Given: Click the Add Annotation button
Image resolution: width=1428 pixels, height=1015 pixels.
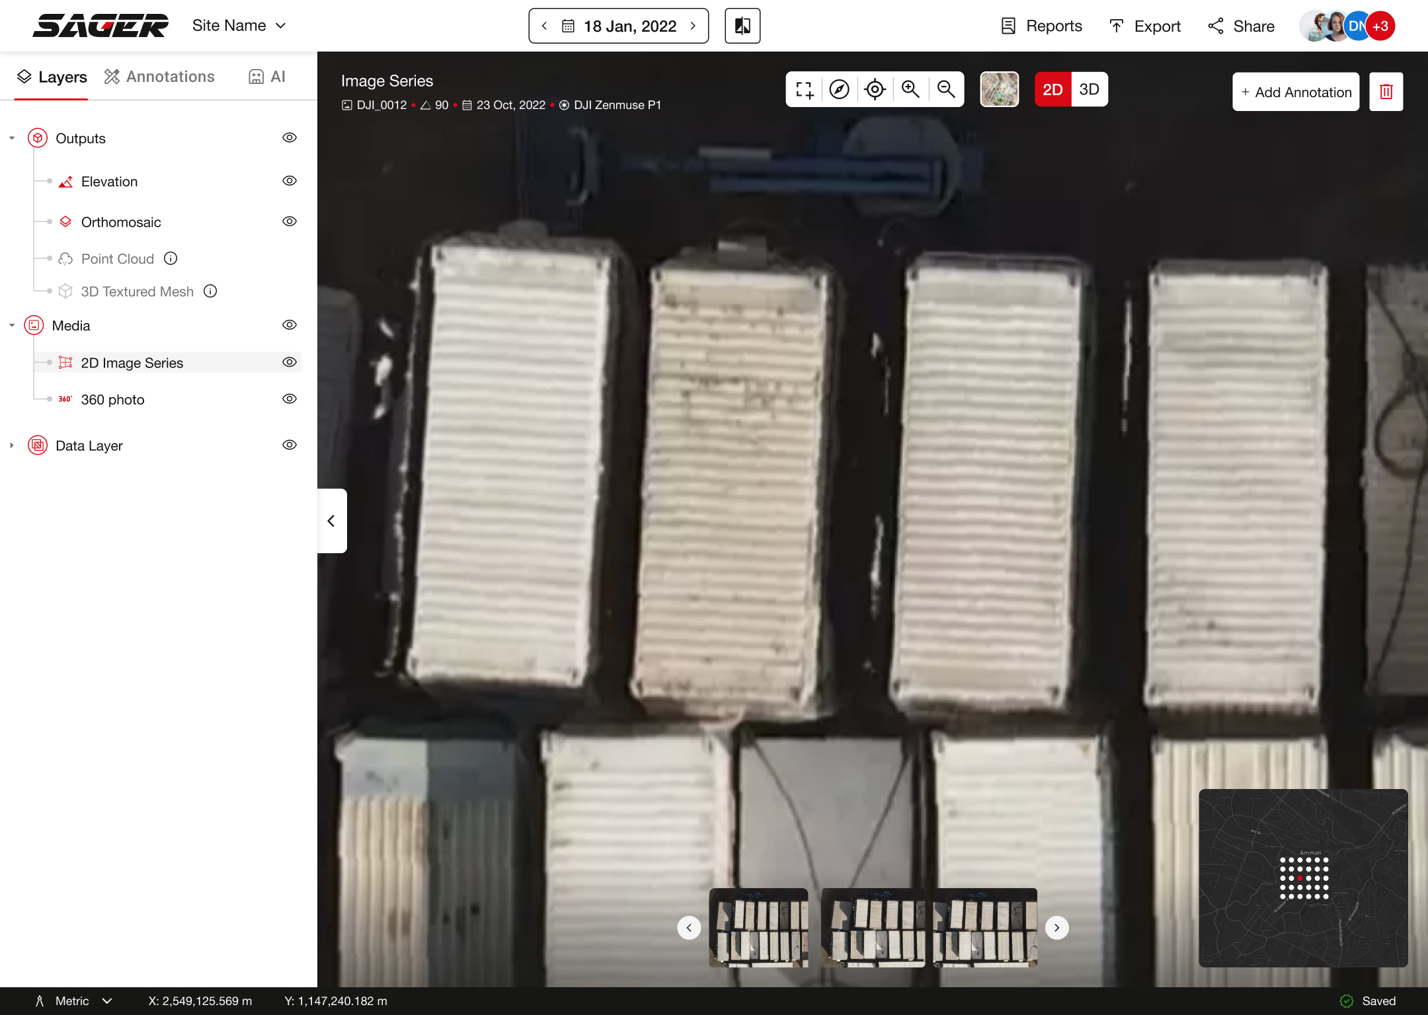Looking at the screenshot, I should pyautogui.click(x=1295, y=92).
